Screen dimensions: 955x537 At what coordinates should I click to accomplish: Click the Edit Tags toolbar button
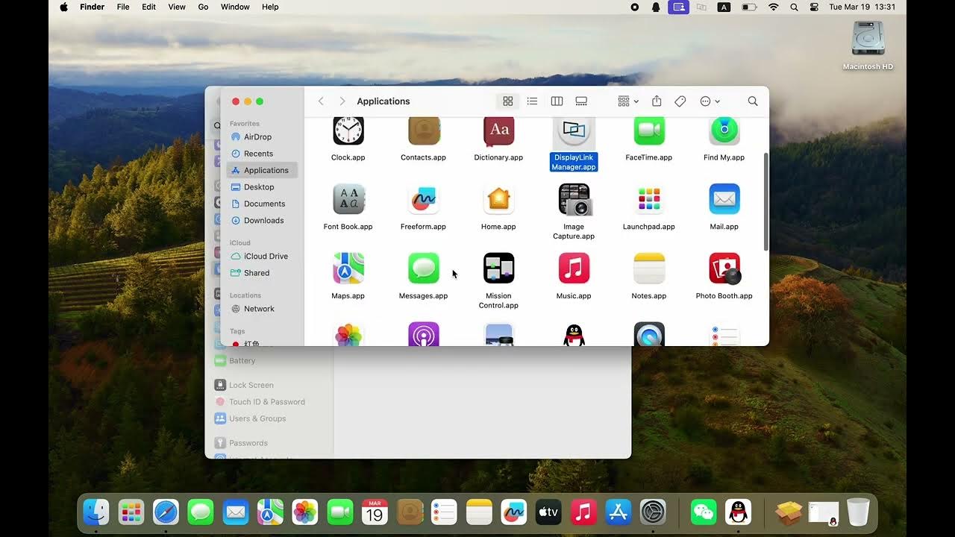[680, 101]
